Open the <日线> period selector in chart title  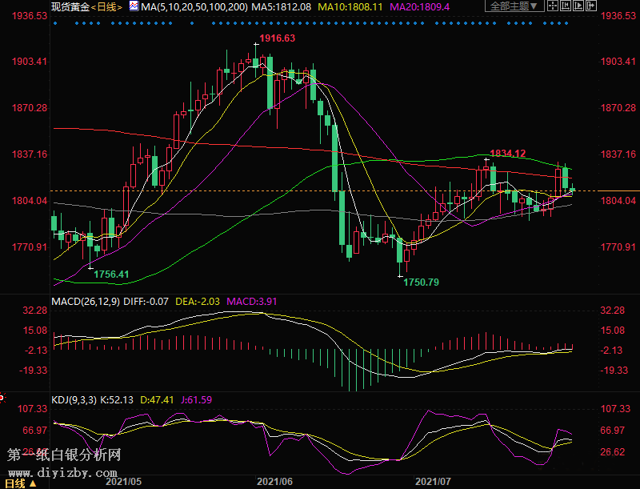[107, 6]
